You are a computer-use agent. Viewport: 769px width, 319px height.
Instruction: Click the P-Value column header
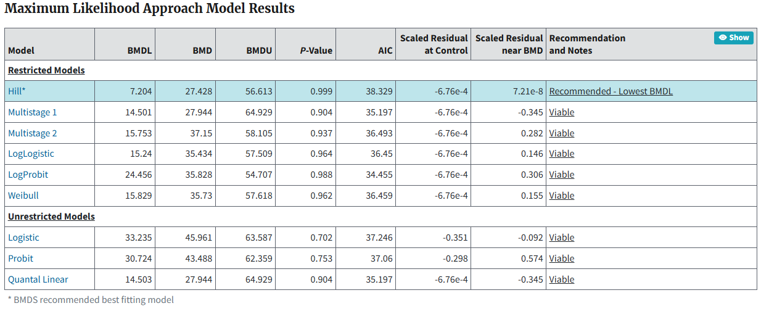pos(316,51)
